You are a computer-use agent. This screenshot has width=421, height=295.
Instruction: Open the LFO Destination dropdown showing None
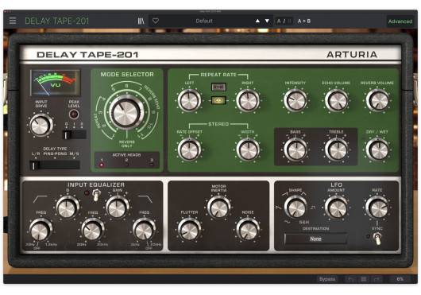(316, 239)
